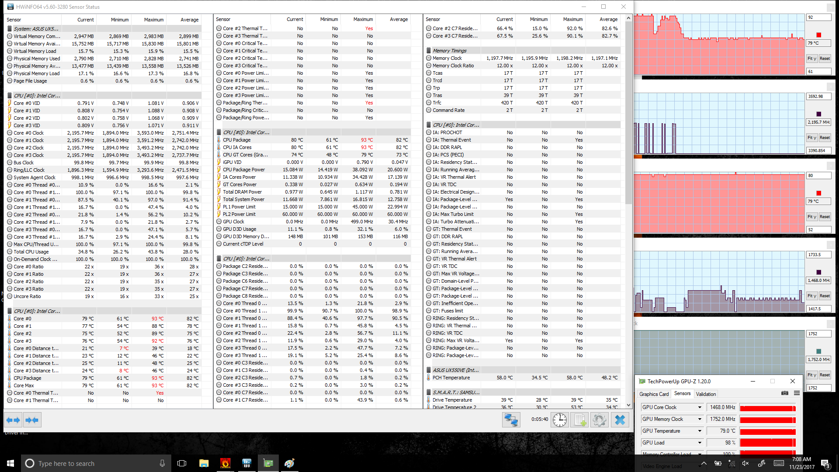The height and width of the screenshot is (472, 839).
Task: Expand the GPU Temperature sensor dropdown
Action: (x=700, y=431)
